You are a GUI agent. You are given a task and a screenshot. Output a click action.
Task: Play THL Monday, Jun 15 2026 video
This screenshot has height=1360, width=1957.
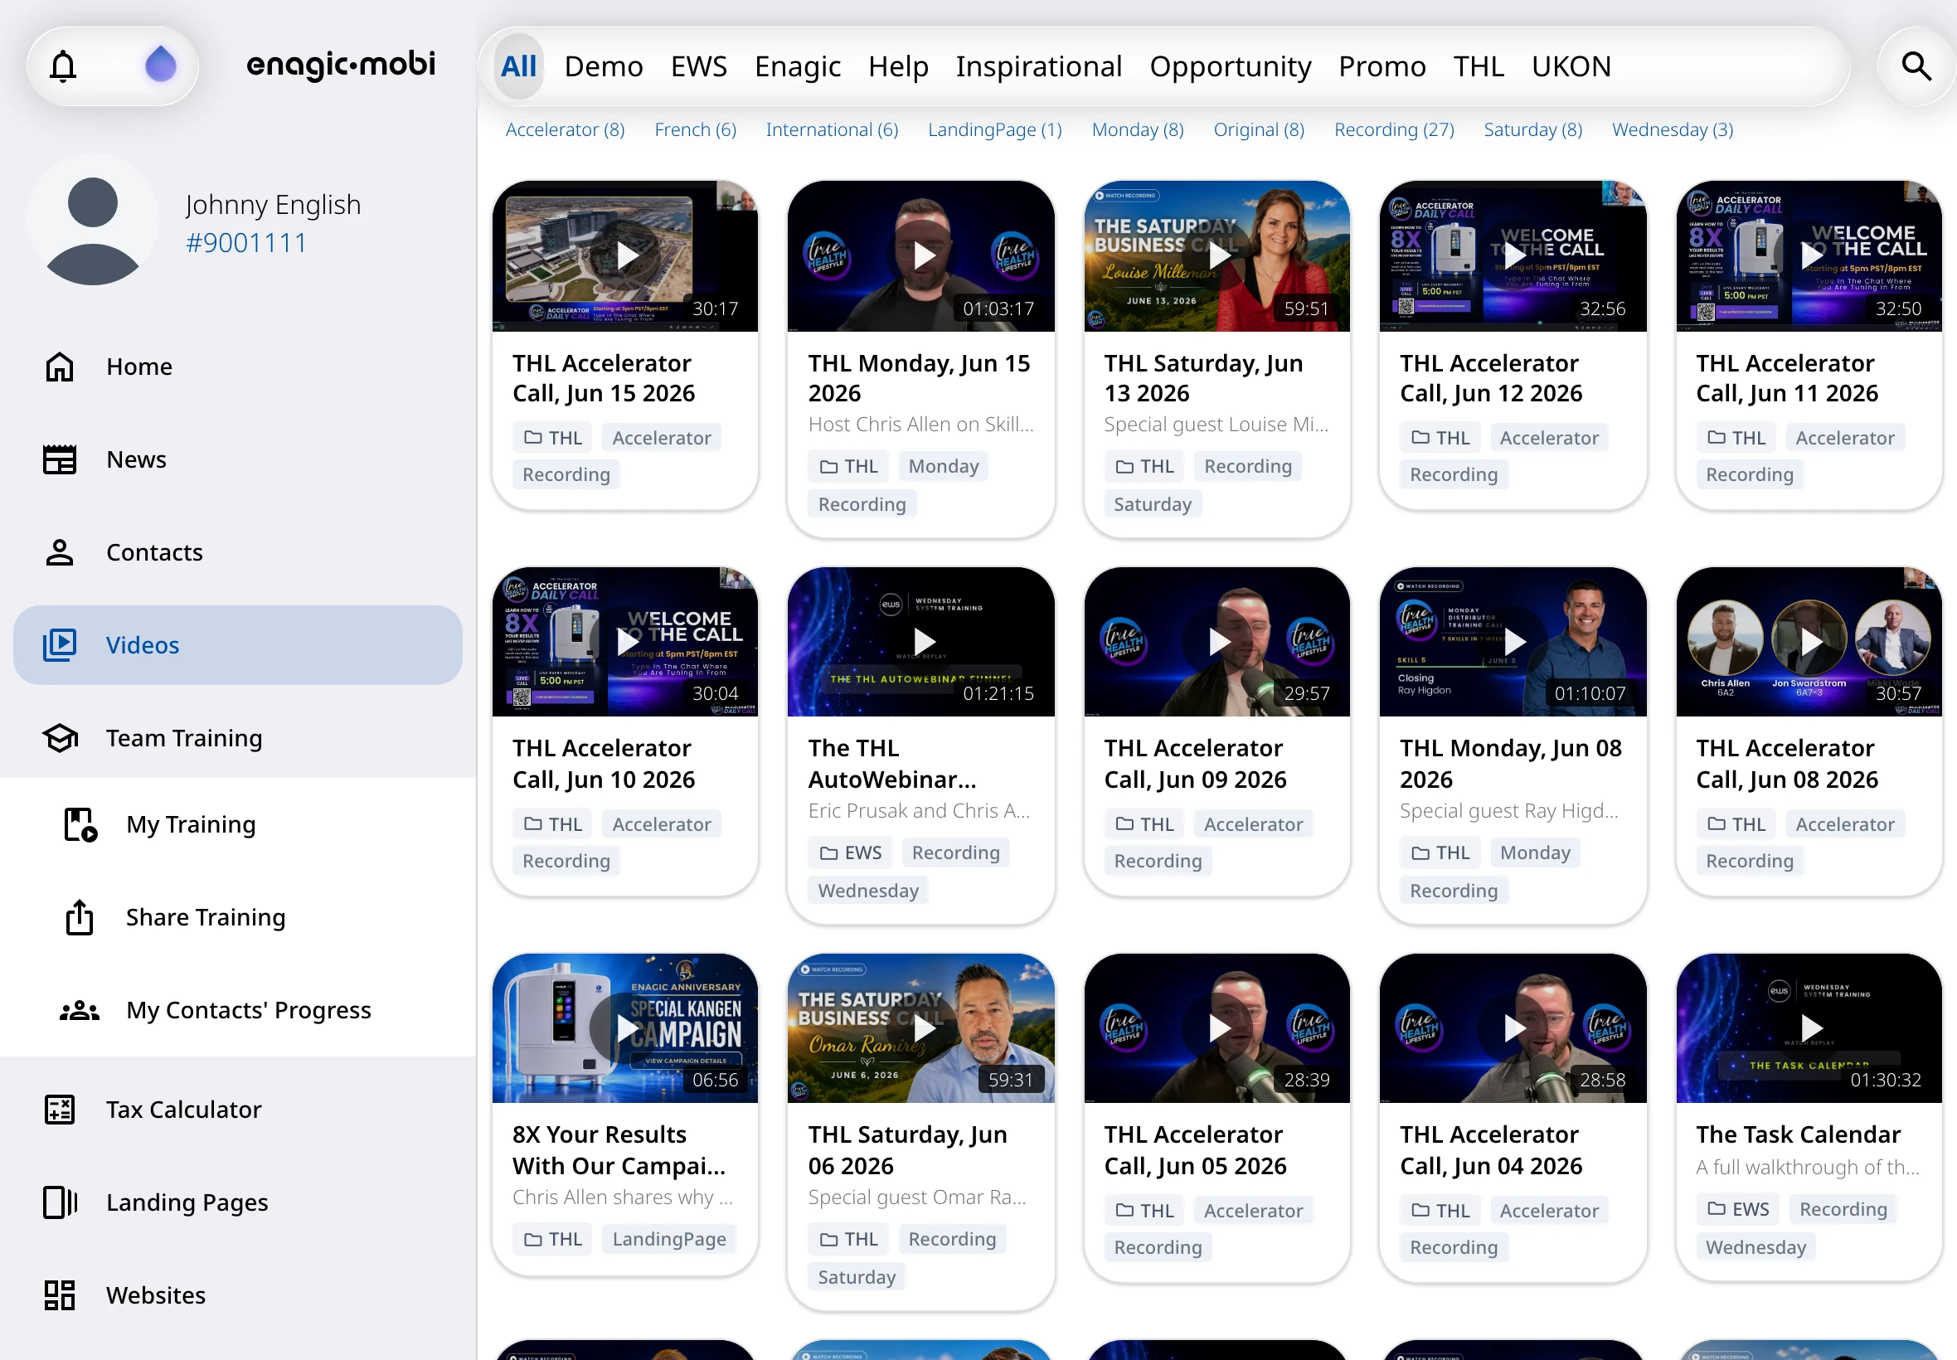click(x=921, y=255)
